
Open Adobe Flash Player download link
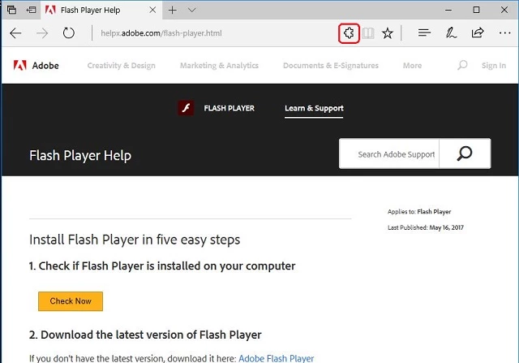pos(276,358)
